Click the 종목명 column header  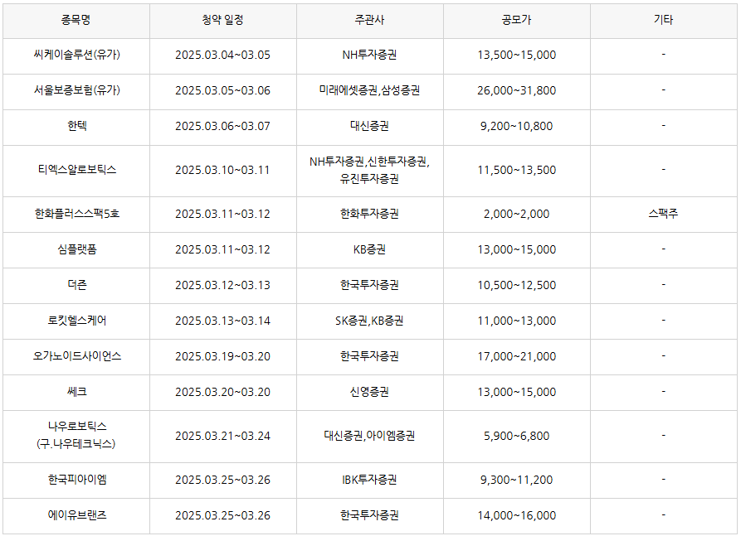click(x=76, y=20)
